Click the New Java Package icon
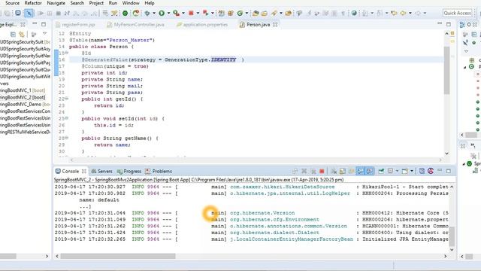Image resolution: width=481 pixels, height=271 pixels. coord(231,14)
